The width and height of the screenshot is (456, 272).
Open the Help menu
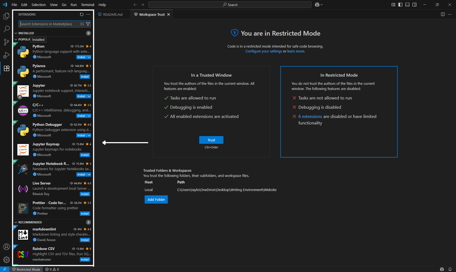point(102,5)
